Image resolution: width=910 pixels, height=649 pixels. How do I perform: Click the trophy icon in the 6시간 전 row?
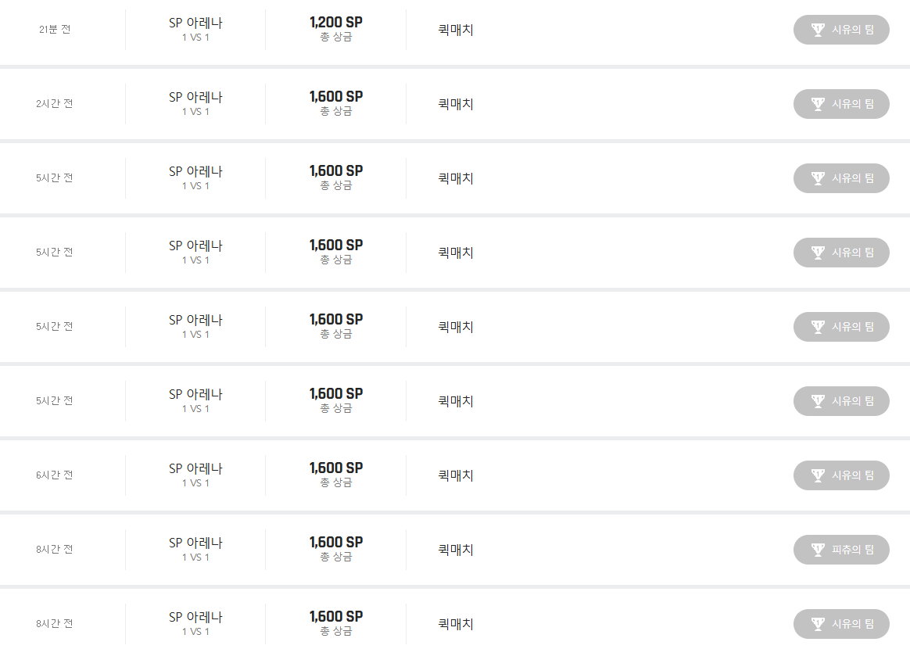point(818,475)
